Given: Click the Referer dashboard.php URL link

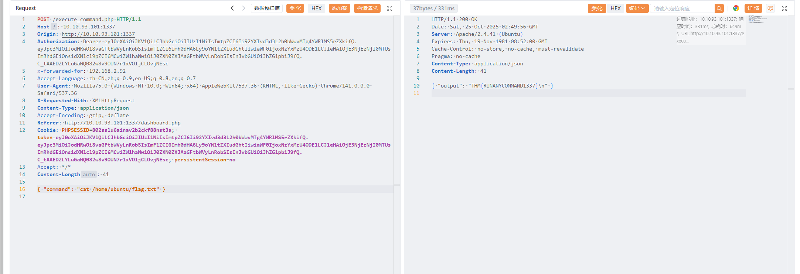Looking at the screenshot, I should (x=122, y=123).
